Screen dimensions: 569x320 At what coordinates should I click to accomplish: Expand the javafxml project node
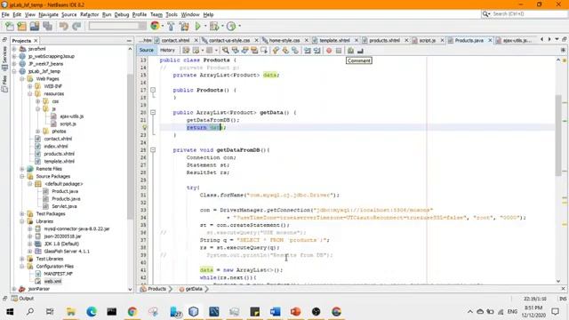point(14,49)
